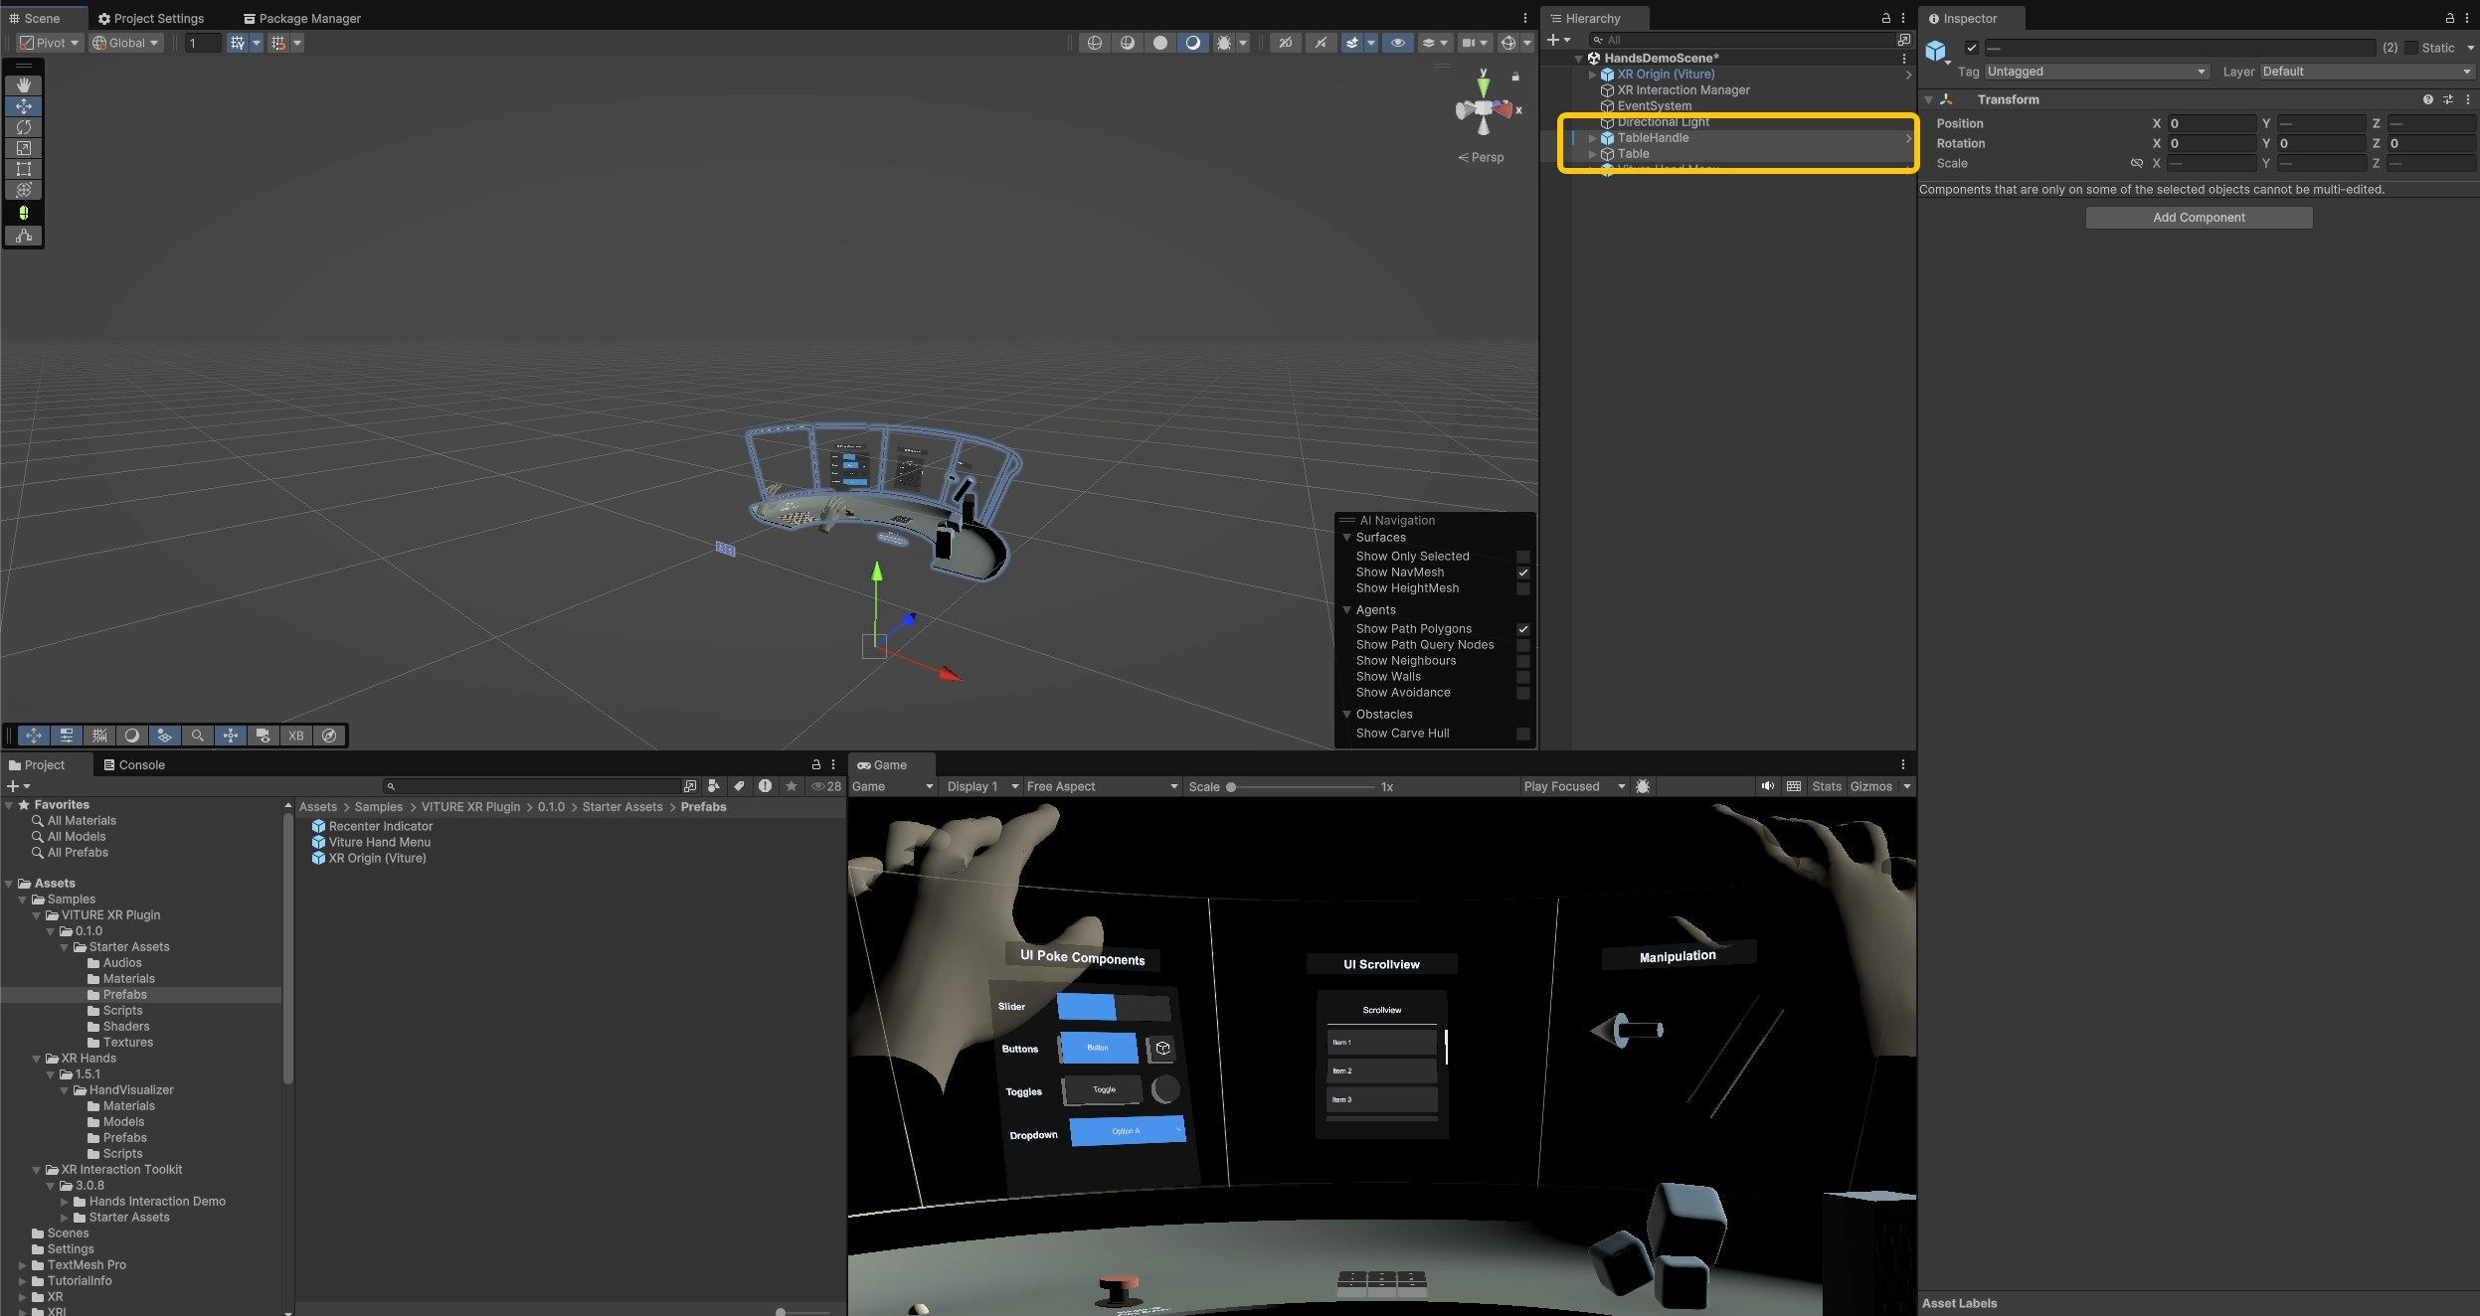2480x1316 pixels.
Task: Uncheck Show NavMesh checkbox
Action: coord(1522,573)
